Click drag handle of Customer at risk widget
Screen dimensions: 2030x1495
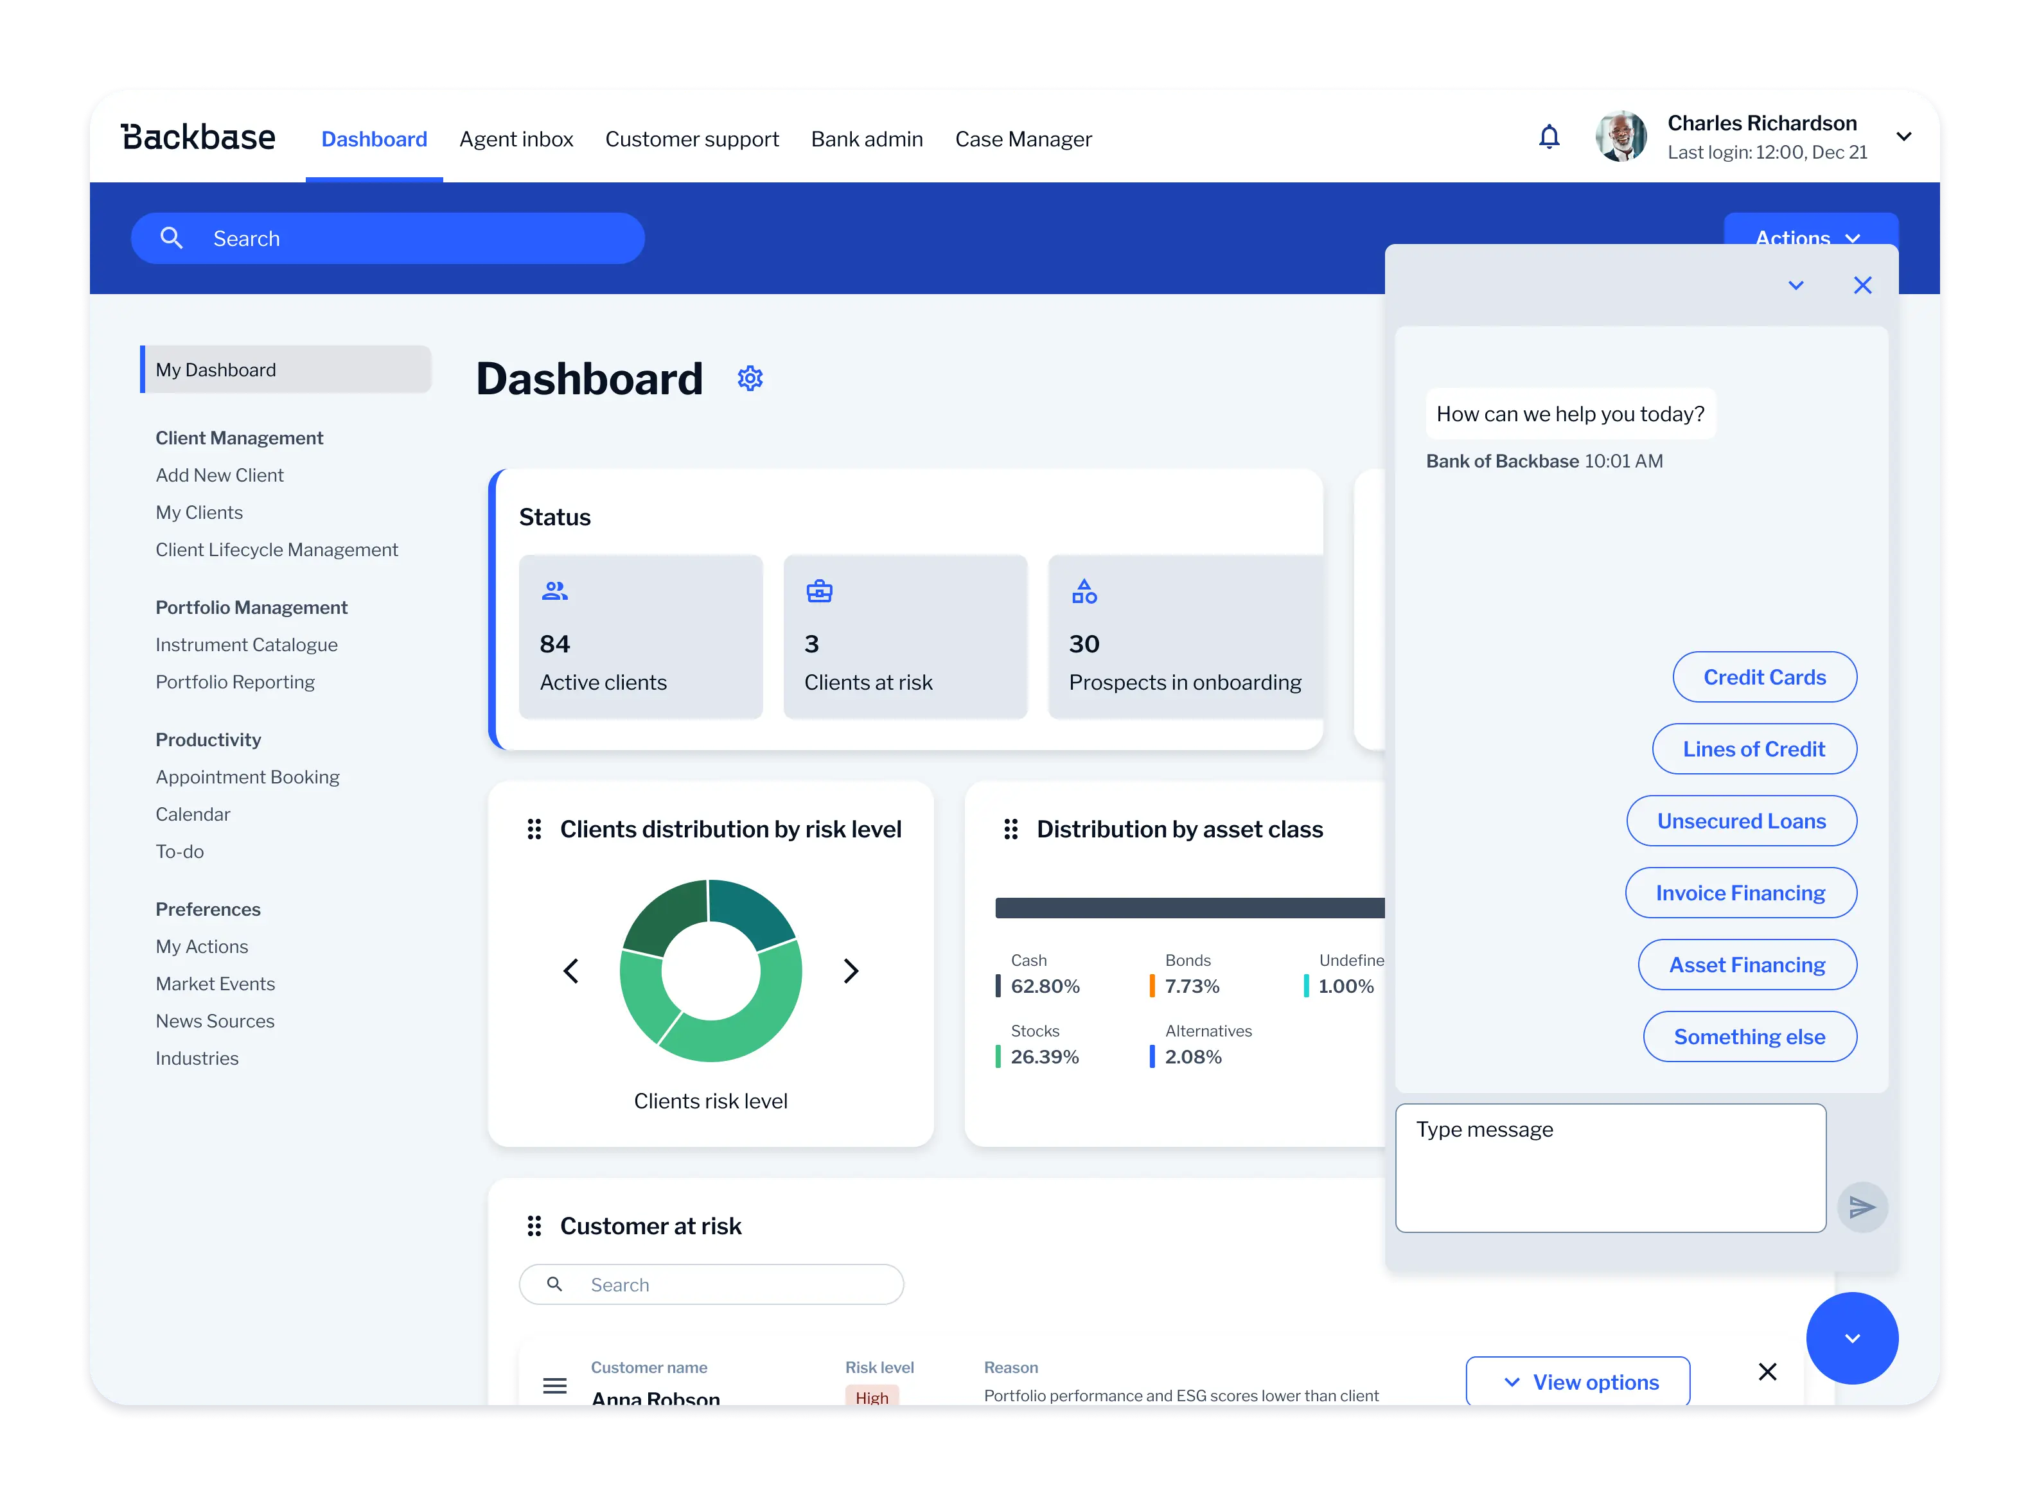[x=534, y=1225]
